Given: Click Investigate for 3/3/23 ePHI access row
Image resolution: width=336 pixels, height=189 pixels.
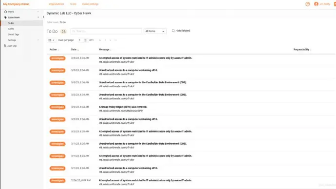Looking at the screenshot, I should (x=57, y=71).
